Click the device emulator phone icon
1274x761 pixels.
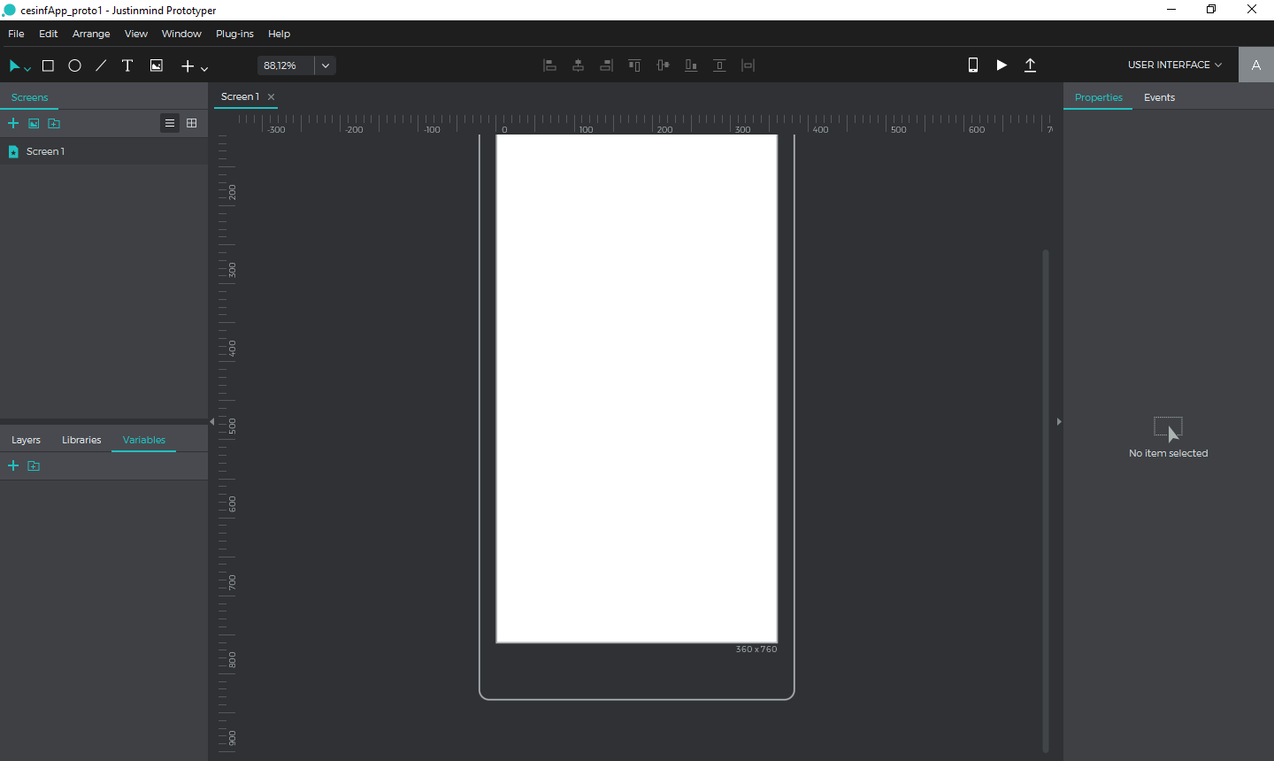[x=972, y=65]
